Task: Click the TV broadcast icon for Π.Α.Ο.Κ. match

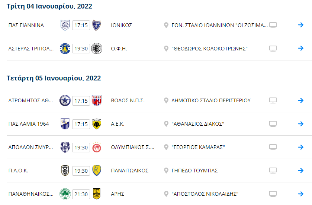Action: tap(273, 171)
